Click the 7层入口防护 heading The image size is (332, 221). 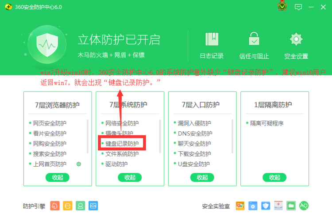[x=201, y=105]
